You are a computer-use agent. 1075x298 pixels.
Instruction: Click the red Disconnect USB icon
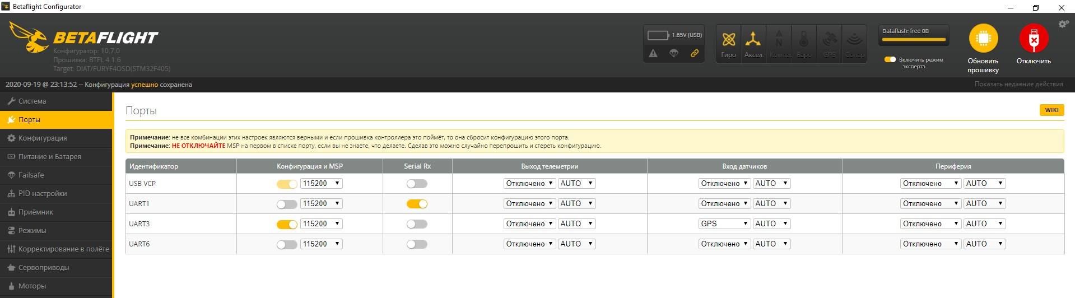pos(1034,39)
